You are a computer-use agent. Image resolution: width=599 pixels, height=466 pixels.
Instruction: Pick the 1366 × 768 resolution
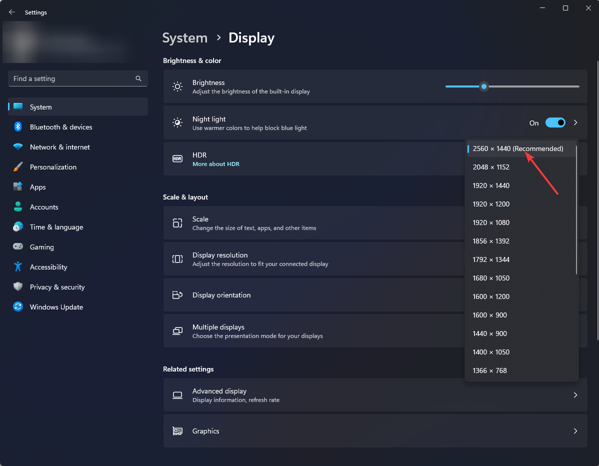[521, 371]
